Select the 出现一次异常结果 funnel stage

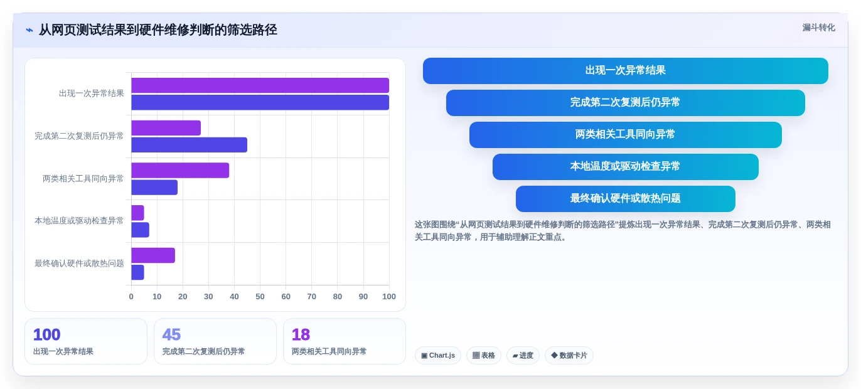[x=625, y=71]
